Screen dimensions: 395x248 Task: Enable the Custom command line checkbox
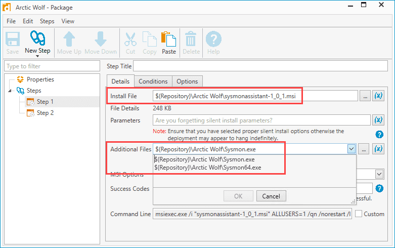pos(359,214)
